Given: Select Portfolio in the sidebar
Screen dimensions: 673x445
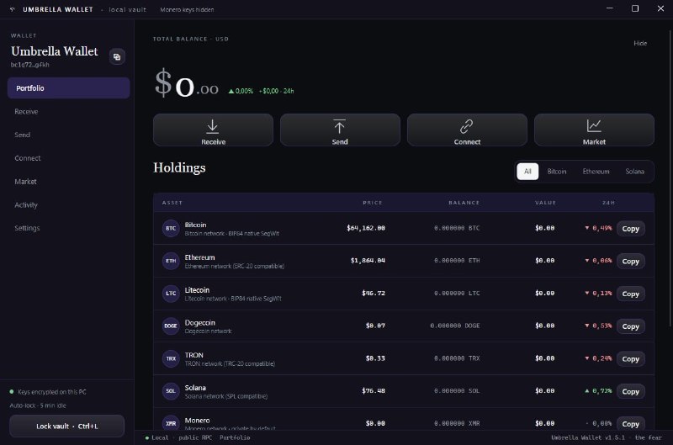Looking at the screenshot, I should tap(69, 88).
